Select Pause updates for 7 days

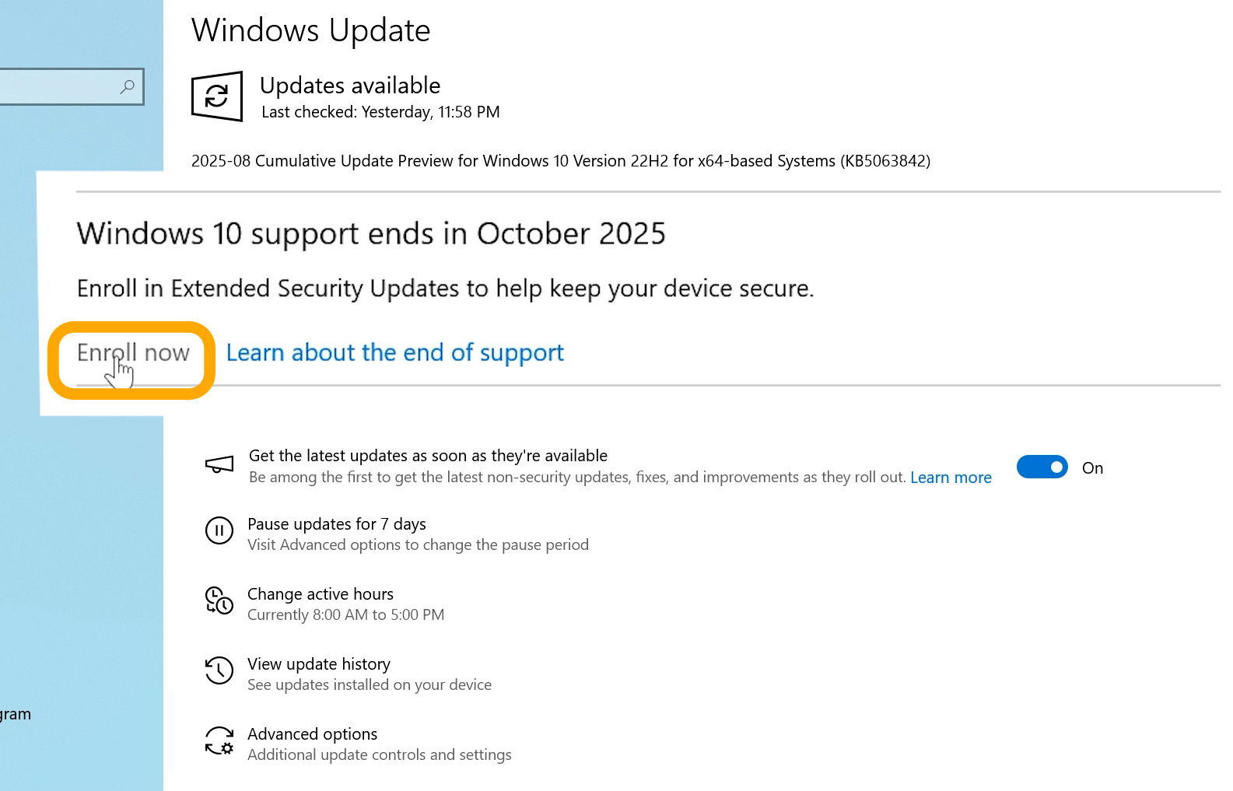[336, 524]
